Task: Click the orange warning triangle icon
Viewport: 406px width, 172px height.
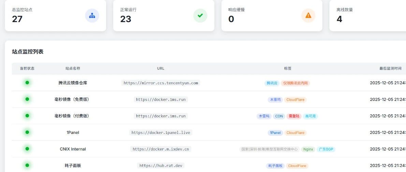Action: coord(308,16)
